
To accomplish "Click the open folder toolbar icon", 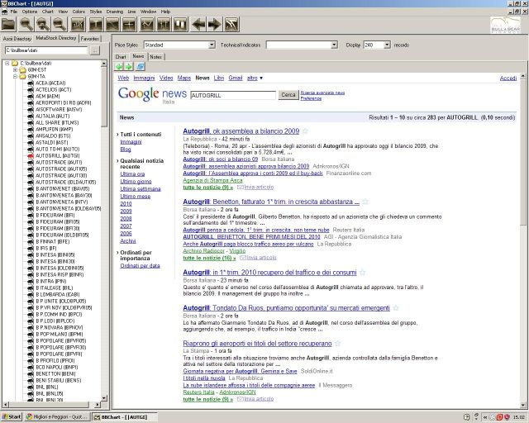I will click(x=9, y=25).
